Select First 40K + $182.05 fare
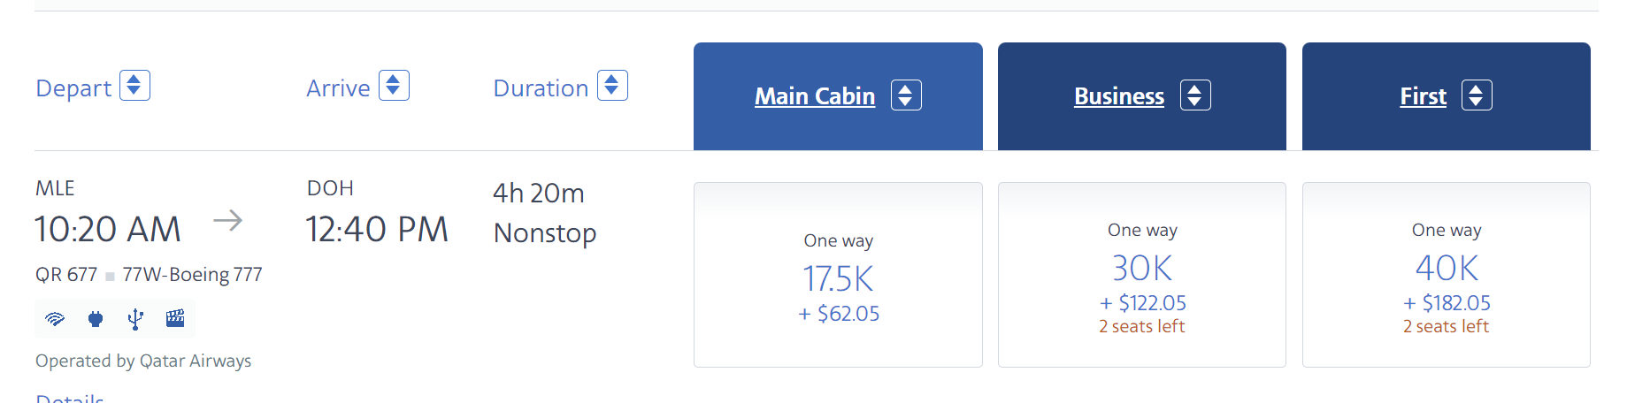 pyautogui.click(x=1446, y=275)
